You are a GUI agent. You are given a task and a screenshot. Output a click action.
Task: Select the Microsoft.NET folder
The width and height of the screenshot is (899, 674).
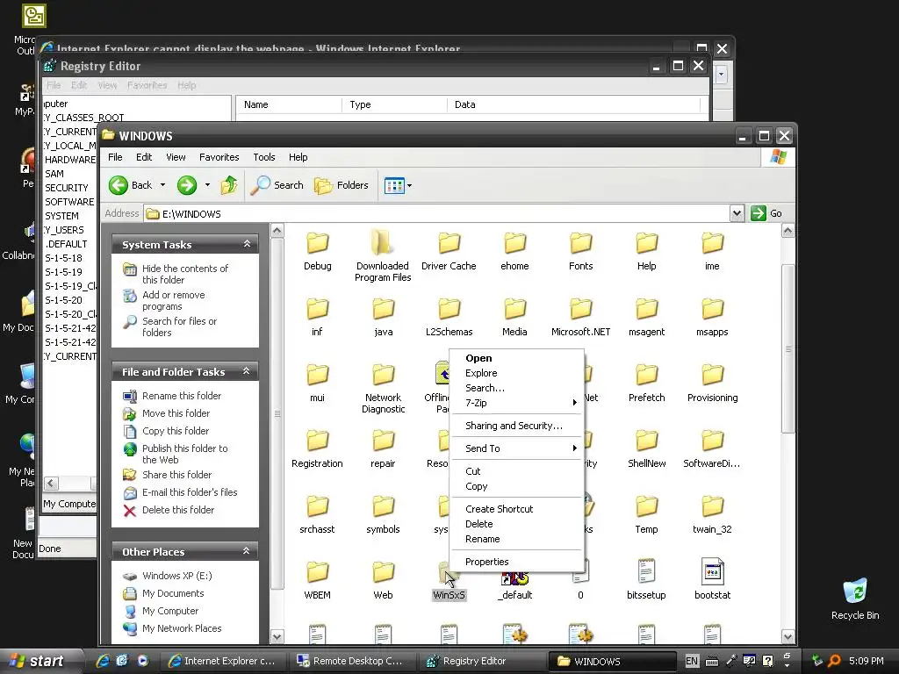click(581, 318)
